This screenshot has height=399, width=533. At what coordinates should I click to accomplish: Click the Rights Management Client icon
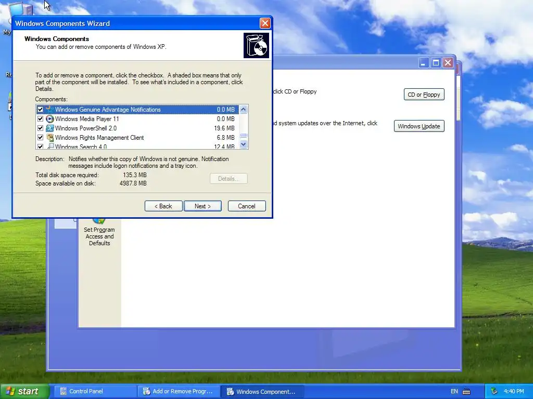(x=50, y=137)
